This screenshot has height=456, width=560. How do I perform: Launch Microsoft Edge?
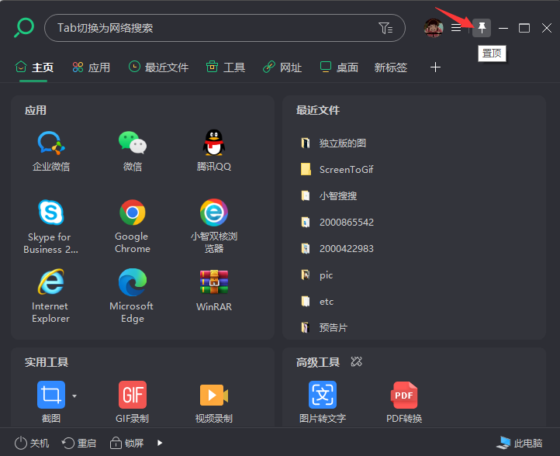click(133, 296)
